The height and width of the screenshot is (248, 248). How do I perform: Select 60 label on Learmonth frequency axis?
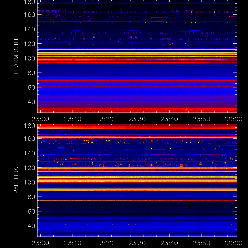coord(31,87)
